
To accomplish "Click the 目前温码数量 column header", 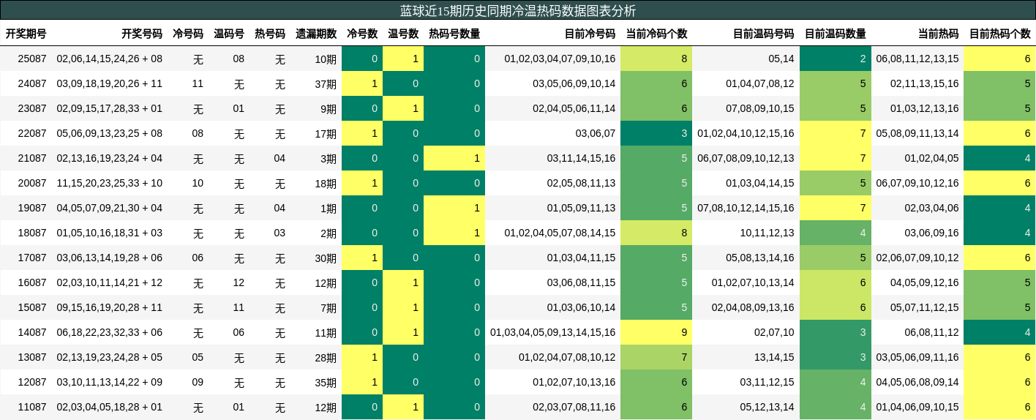I will click(x=836, y=34).
